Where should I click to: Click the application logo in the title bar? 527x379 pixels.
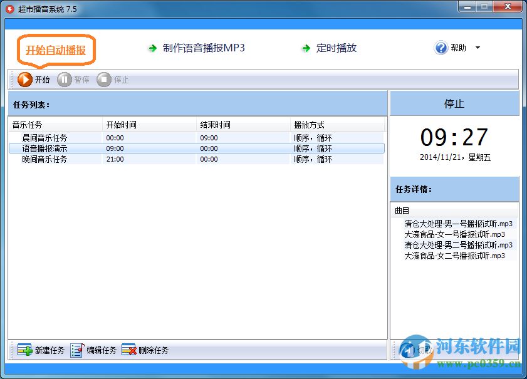[8, 7]
